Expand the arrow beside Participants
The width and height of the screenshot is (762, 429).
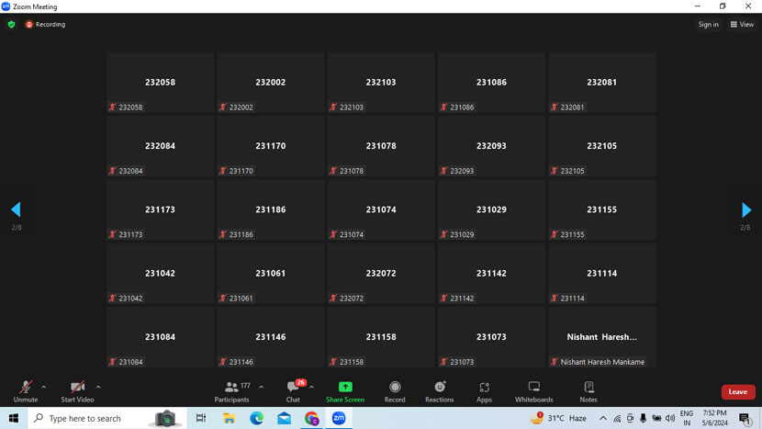[x=262, y=387]
